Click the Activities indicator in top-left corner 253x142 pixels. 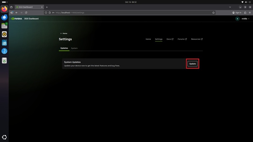[x=4, y=2]
